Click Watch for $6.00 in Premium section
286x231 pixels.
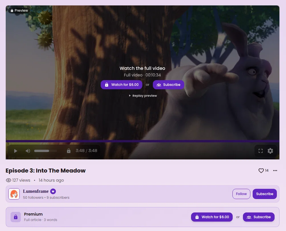click(212, 217)
